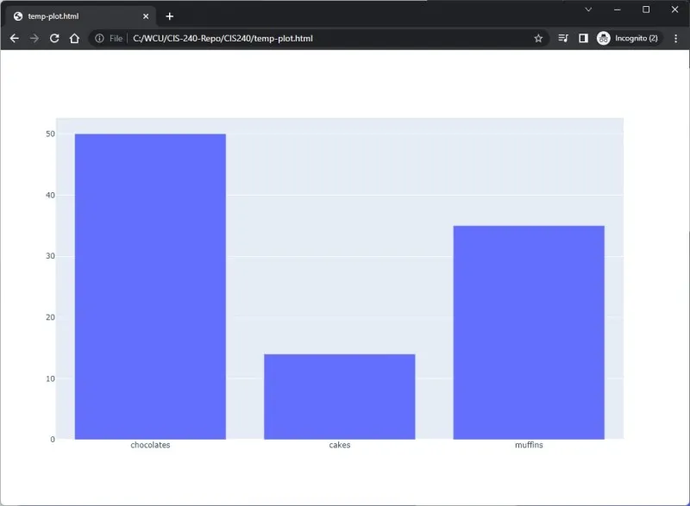Screen dimensions: 690x506
Task: Click the chocolates bar in chart
Action: coord(150,286)
